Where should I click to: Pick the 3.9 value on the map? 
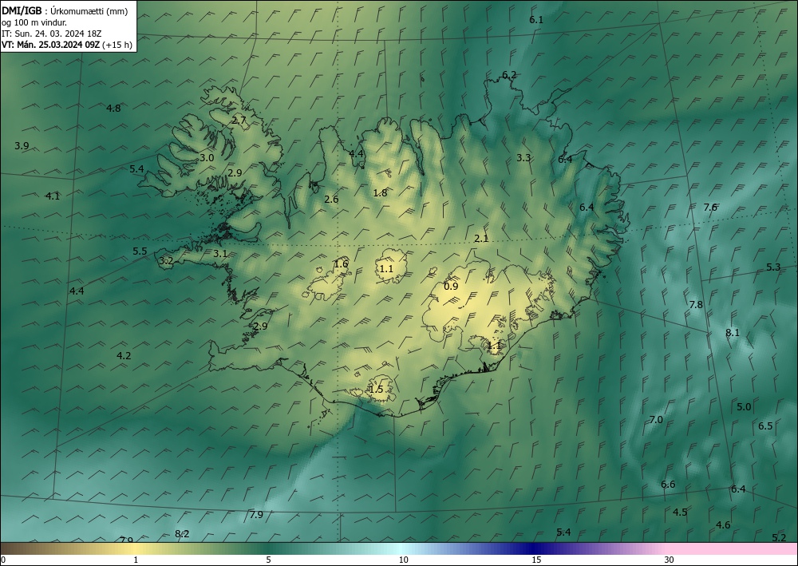pyautogui.click(x=22, y=146)
